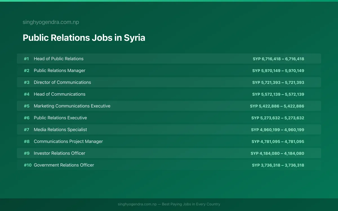Select the Head of Public Relations row title
Image resolution: width=338 pixels, height=211 pixels.
tap(59, 59)
